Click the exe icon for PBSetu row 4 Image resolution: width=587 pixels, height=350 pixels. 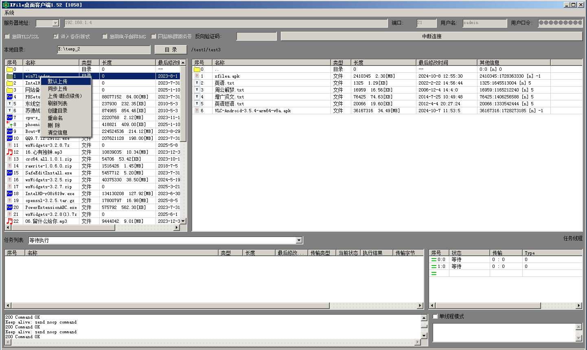coord(10,97)
